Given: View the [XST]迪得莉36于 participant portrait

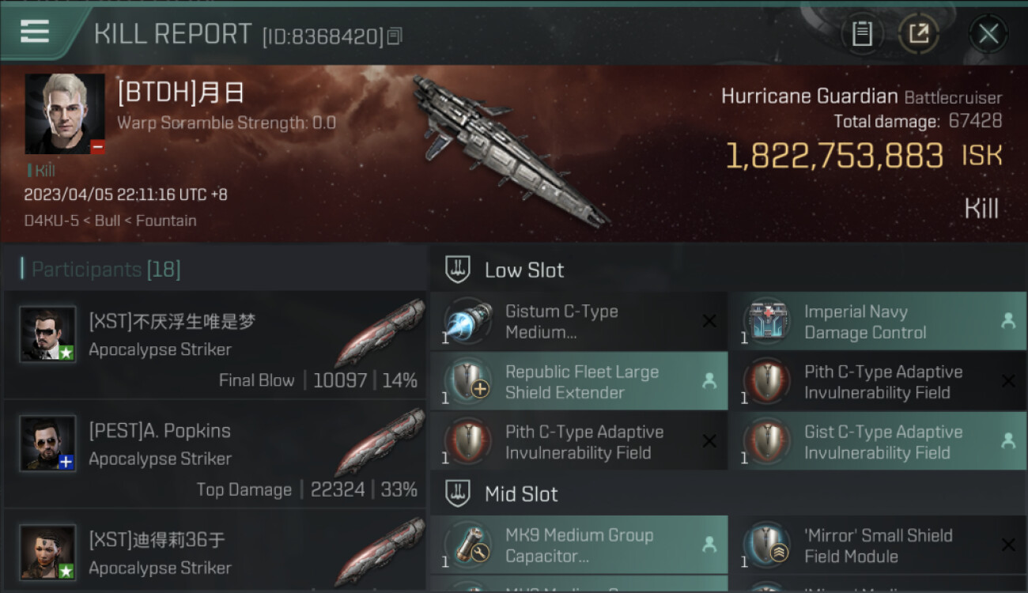Looking at the screenshot, I should [x=47, y=551].
